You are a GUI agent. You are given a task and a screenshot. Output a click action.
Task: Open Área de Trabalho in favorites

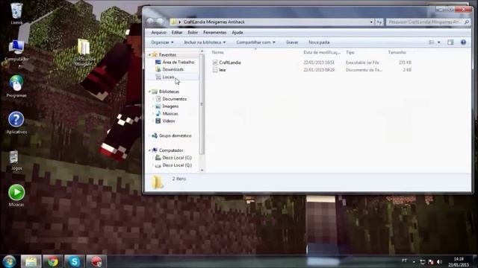coord(179,62)
